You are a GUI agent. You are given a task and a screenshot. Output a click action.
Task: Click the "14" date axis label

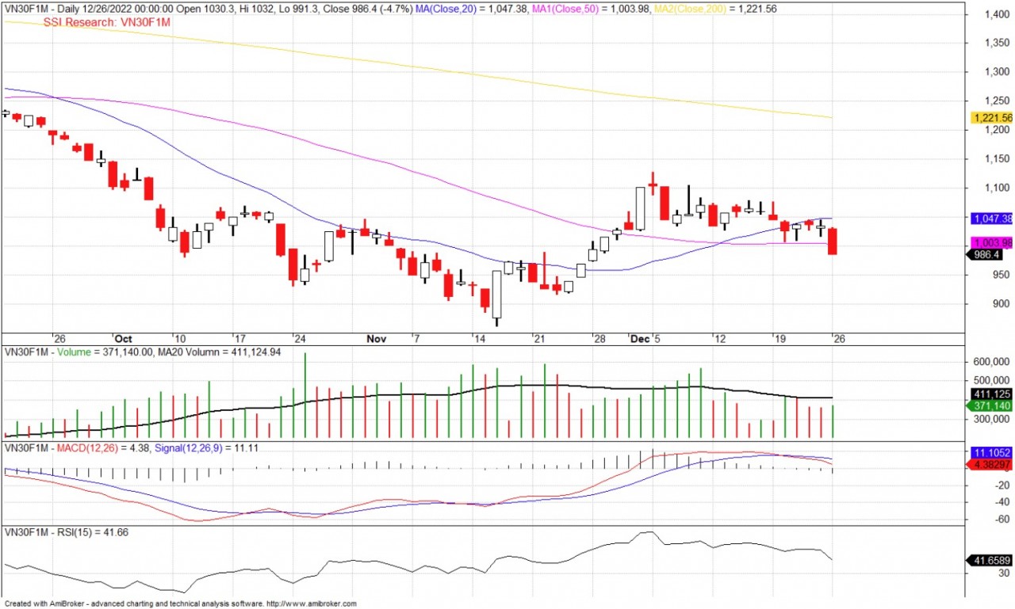[479, 339]
